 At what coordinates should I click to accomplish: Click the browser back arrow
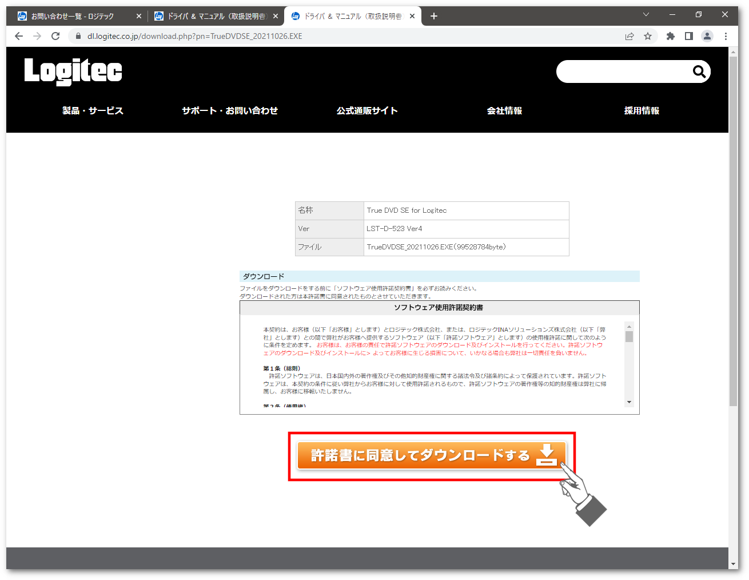tap(19, 36)
